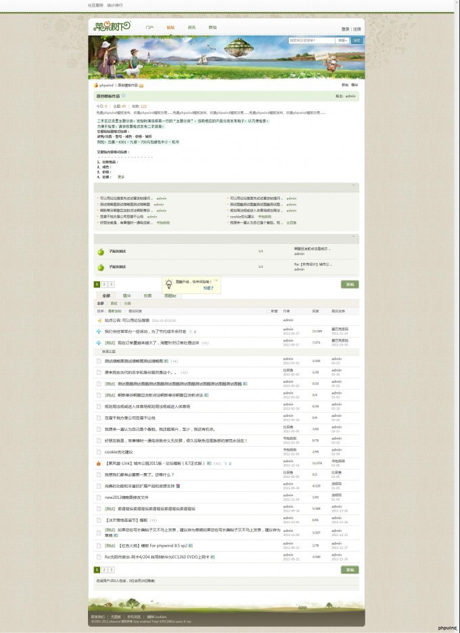Screen dimensions: 460x633
Task: Click the flame icon on the hot thread
Action: point(99,464)
